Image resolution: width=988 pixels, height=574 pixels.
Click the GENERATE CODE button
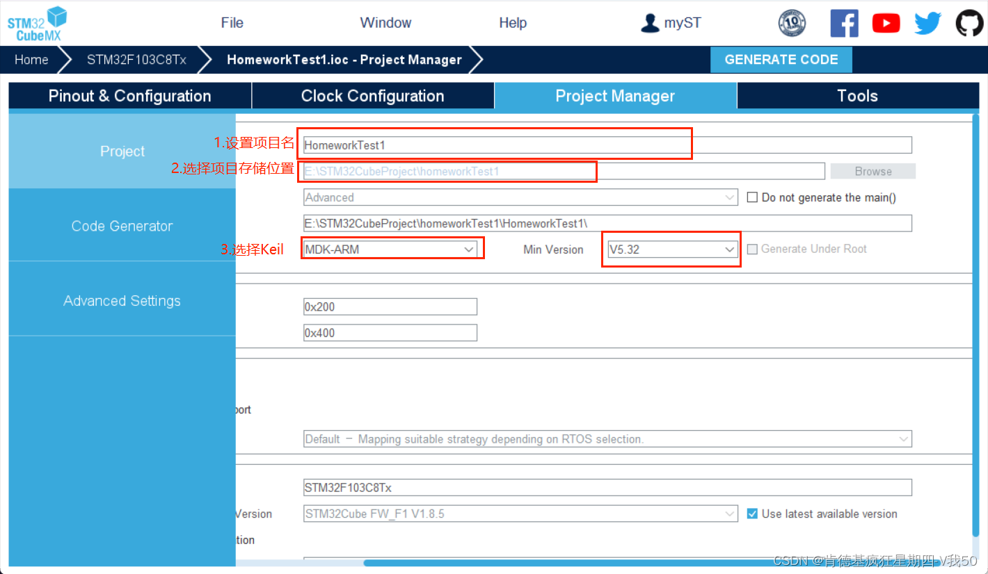[x=781, y=60]
